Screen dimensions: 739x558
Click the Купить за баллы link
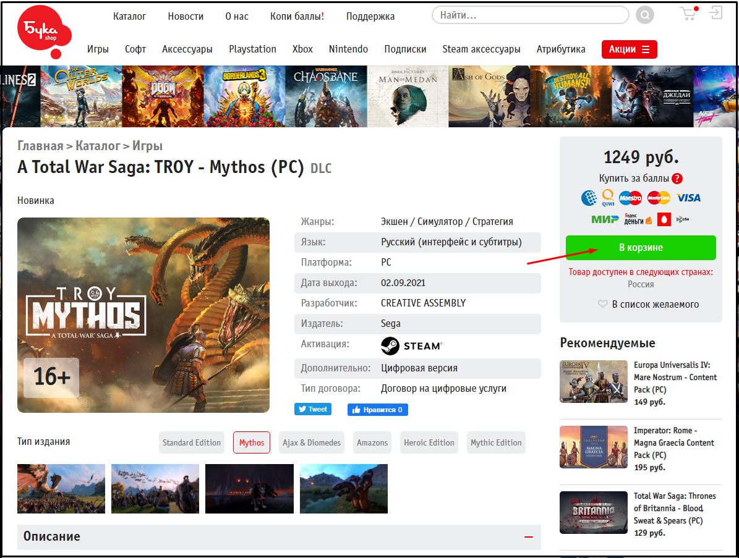pos(634,179)
